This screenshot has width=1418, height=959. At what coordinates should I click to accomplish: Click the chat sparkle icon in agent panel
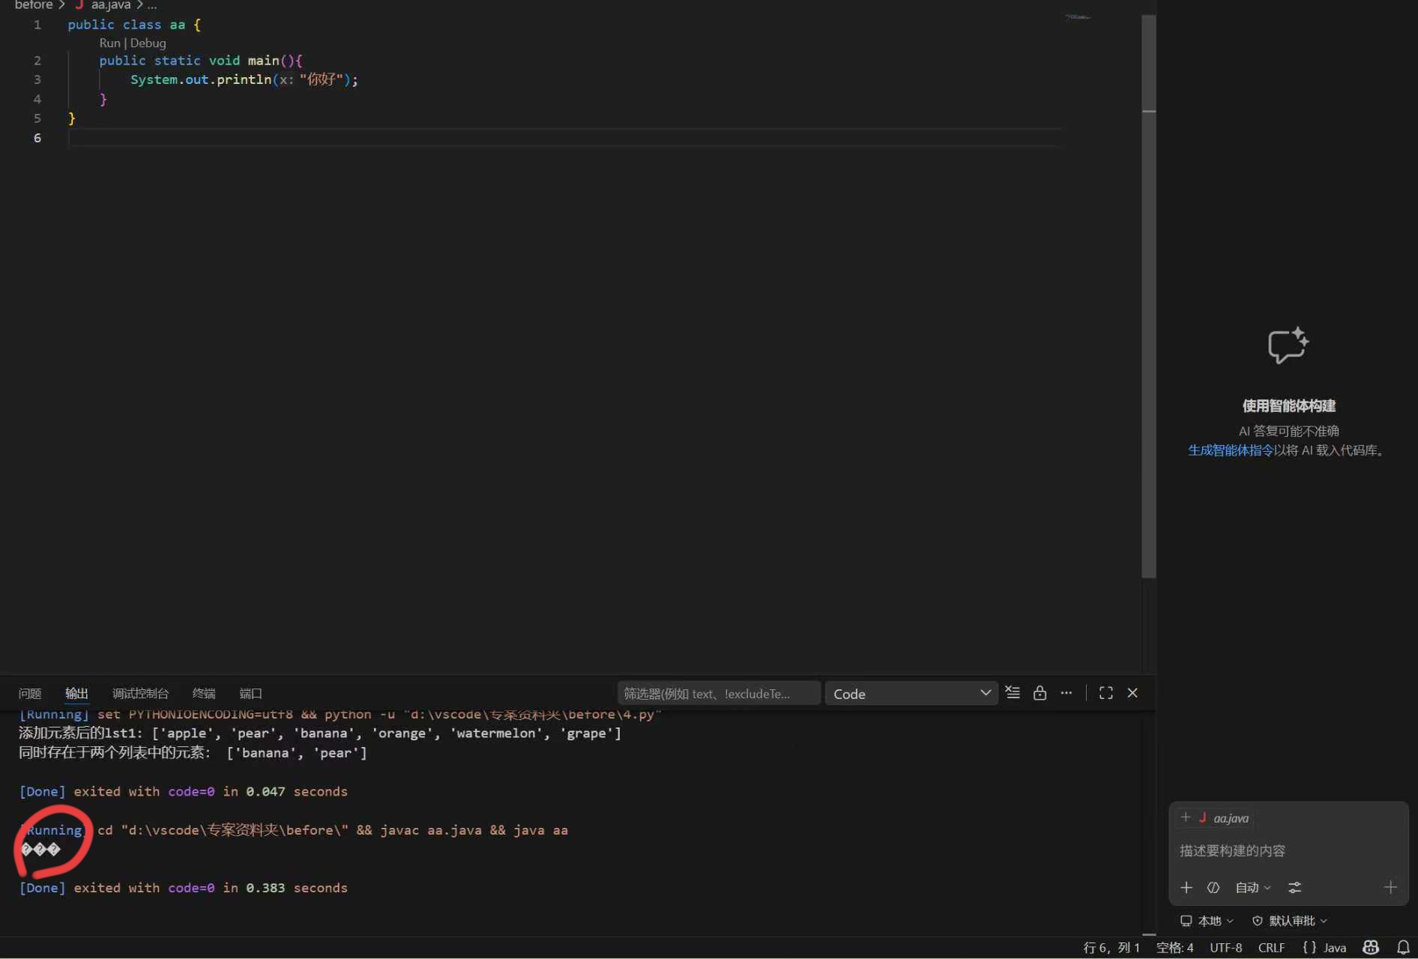pyautogui.click(x=1288, y=346)
